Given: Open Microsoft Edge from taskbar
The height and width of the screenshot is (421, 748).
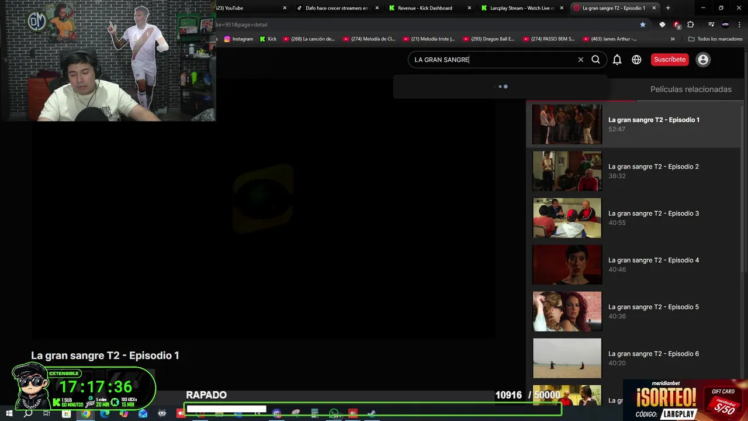Looking at the screenshot, I should [105, 413].
